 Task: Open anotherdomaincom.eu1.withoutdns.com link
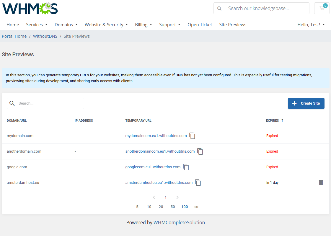pos(160,151)
